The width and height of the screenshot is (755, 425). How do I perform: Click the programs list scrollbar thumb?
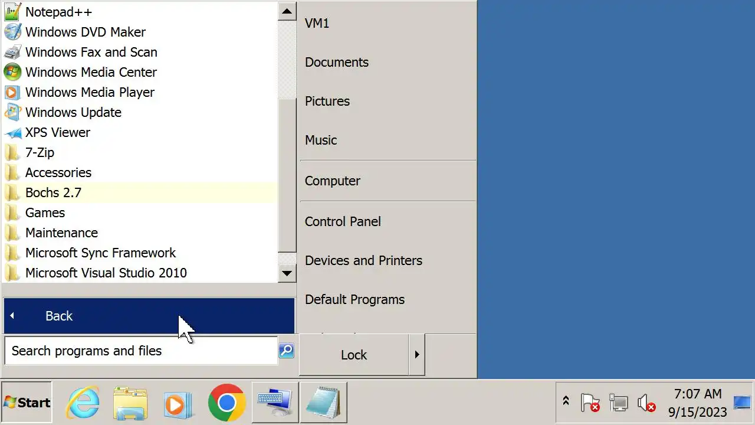pyautogui.click(x=287, y=175)
